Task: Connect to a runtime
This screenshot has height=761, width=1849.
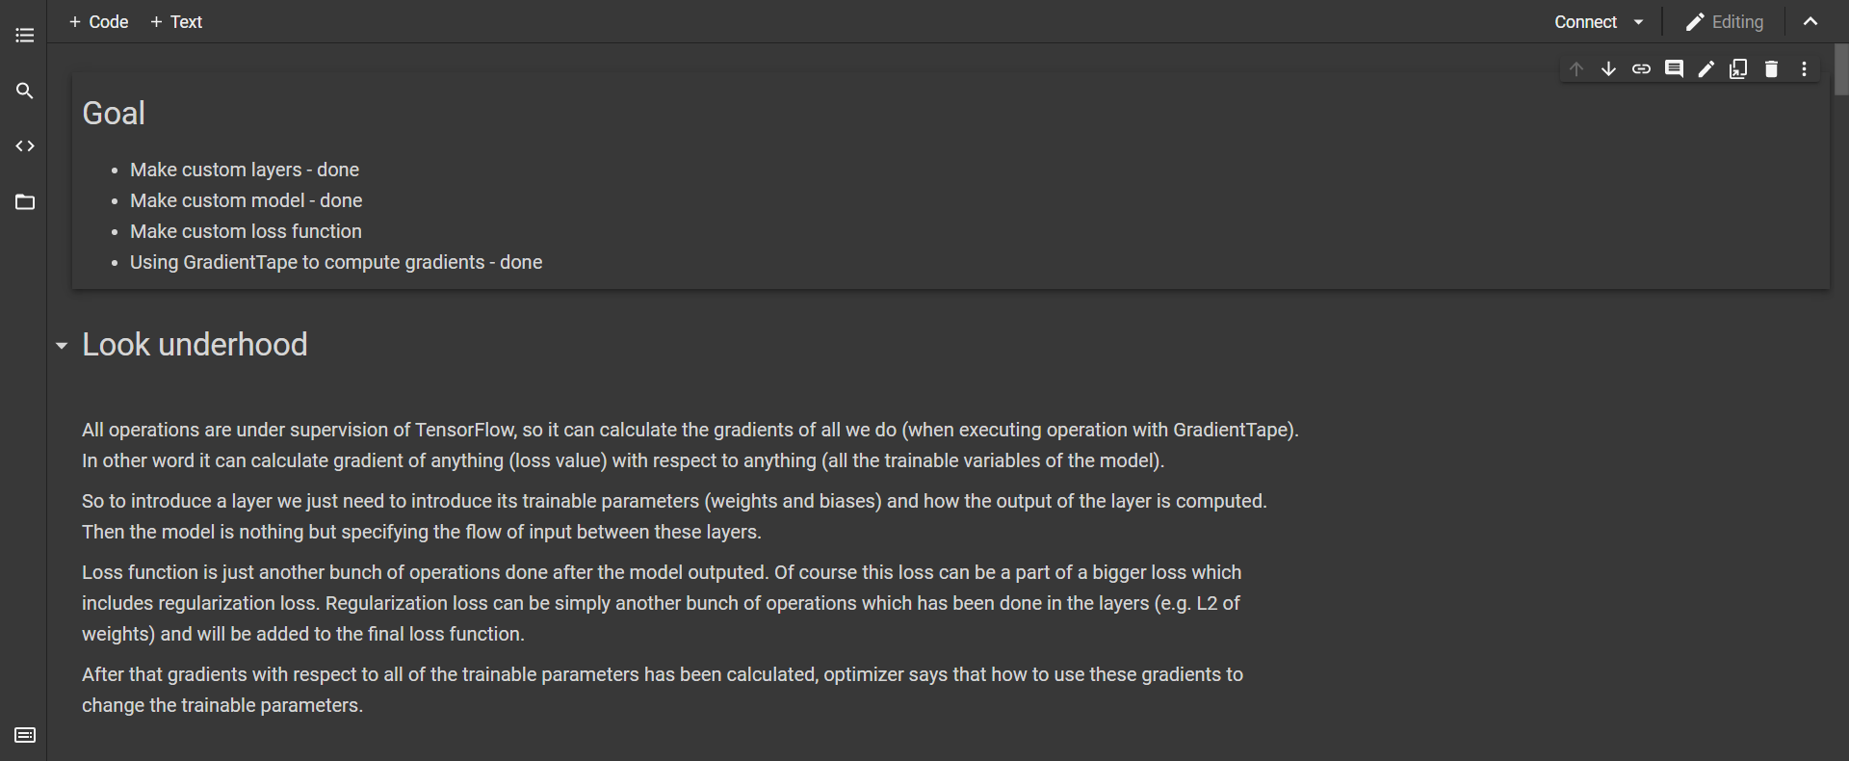Action: [1585, 22]
